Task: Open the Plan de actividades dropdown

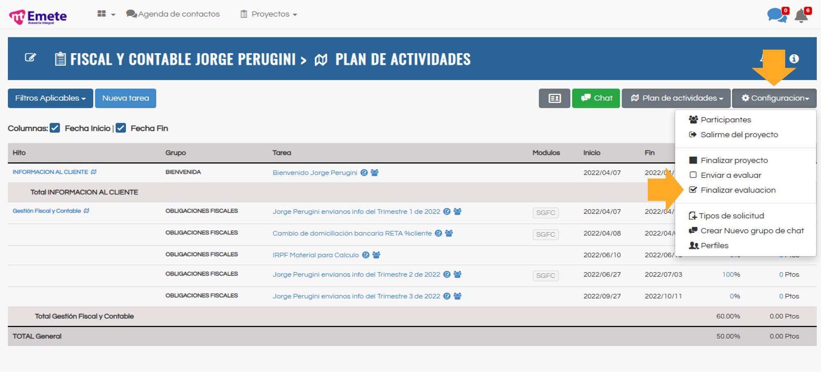Action: [x=676, y=98]
